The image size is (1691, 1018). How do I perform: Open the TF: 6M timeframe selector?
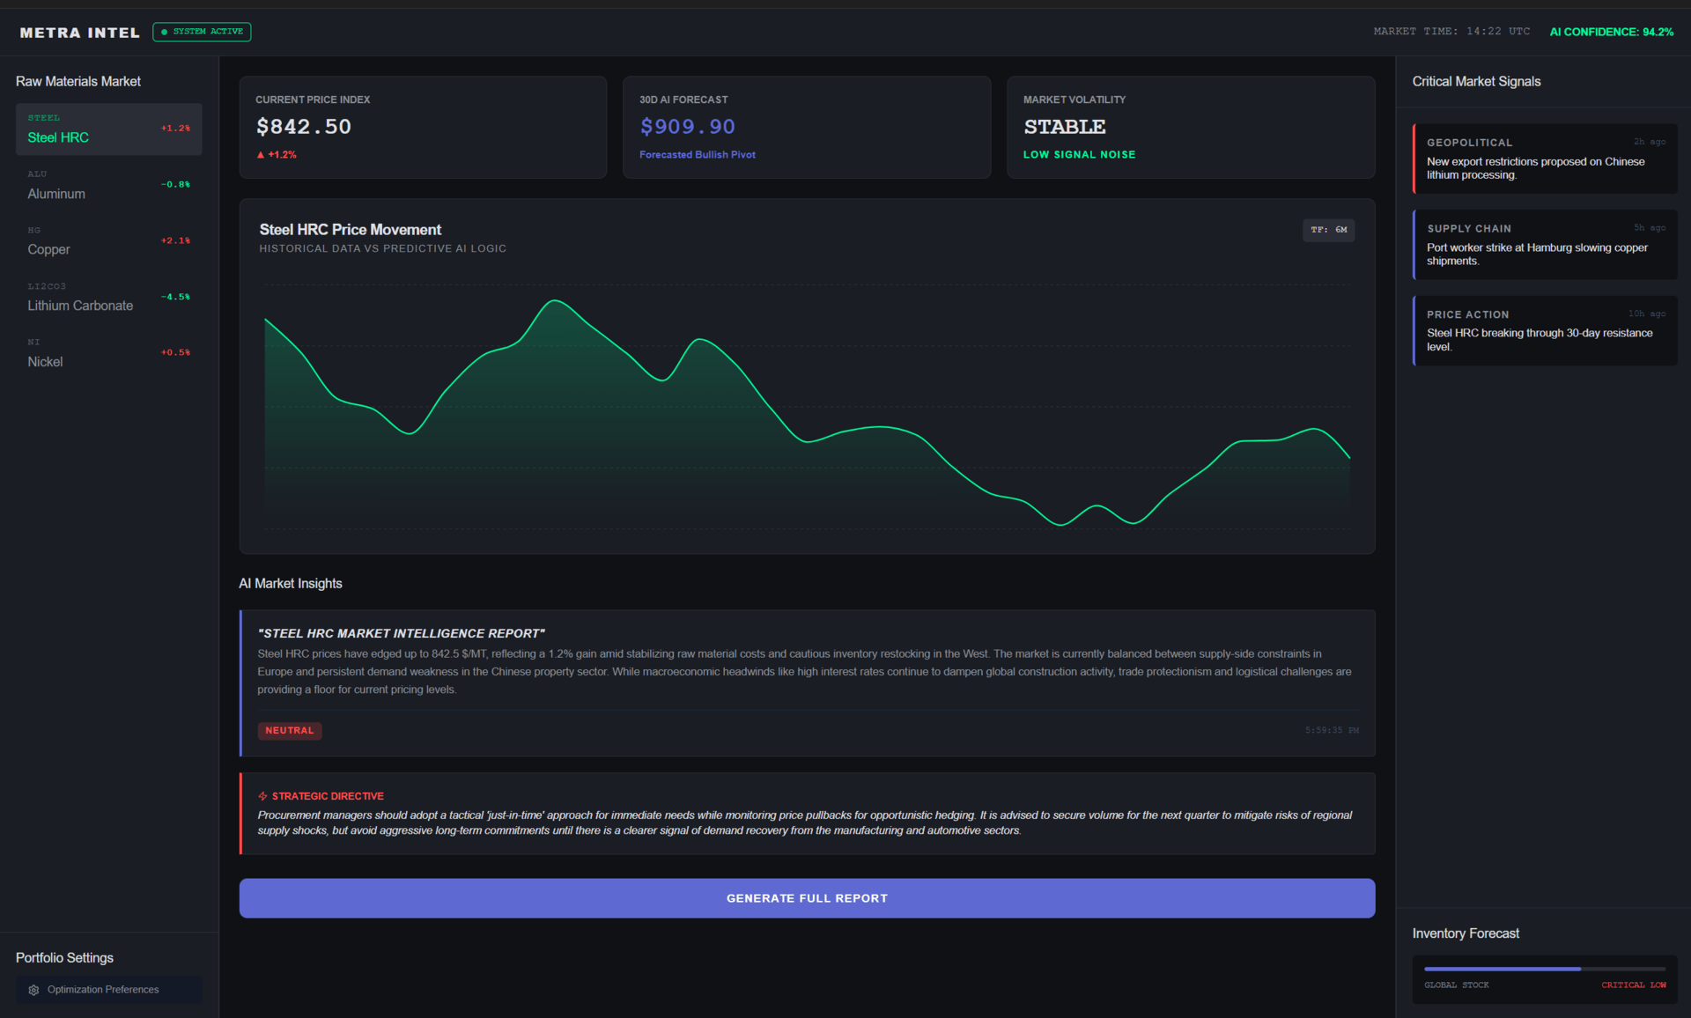tap(1329, 230)
